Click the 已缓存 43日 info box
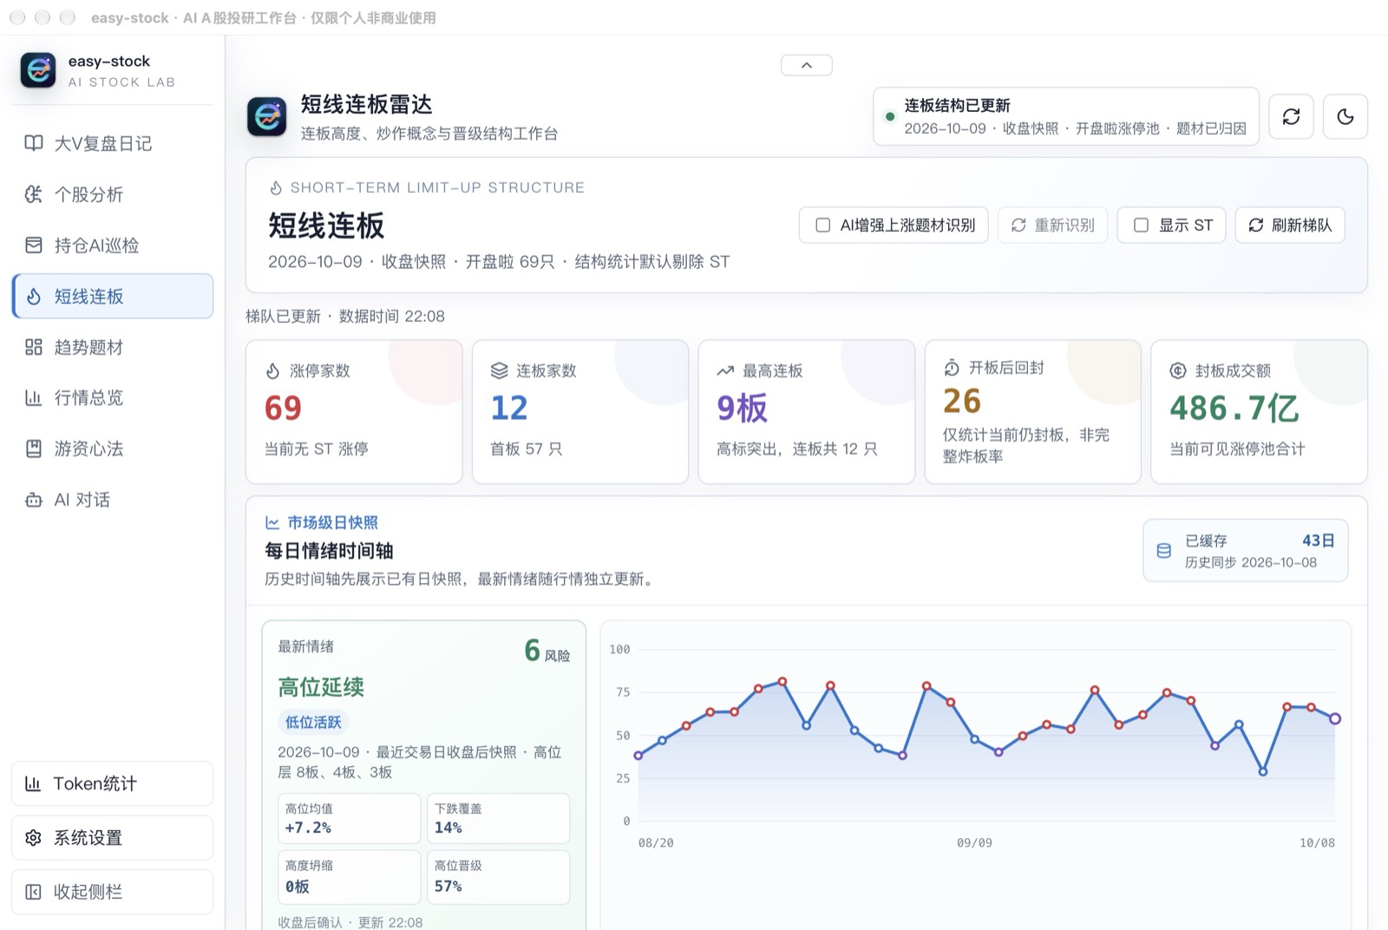Screen dimensions: 1388x930 coord(1246,551)
